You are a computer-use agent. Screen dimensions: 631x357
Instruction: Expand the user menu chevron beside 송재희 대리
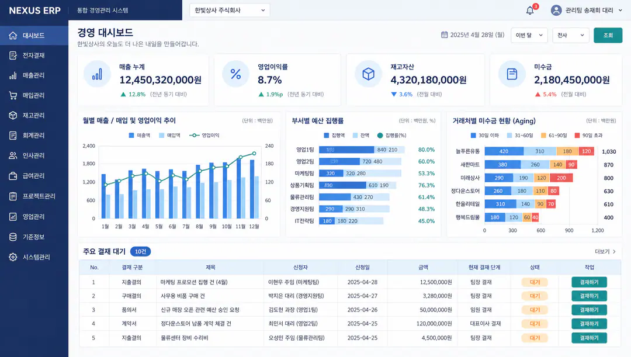point(620,11)
